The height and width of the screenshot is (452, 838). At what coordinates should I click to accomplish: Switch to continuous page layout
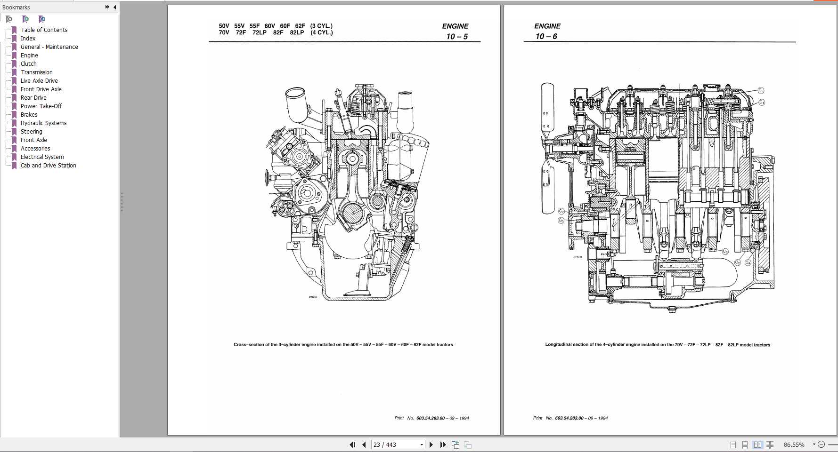745,444
